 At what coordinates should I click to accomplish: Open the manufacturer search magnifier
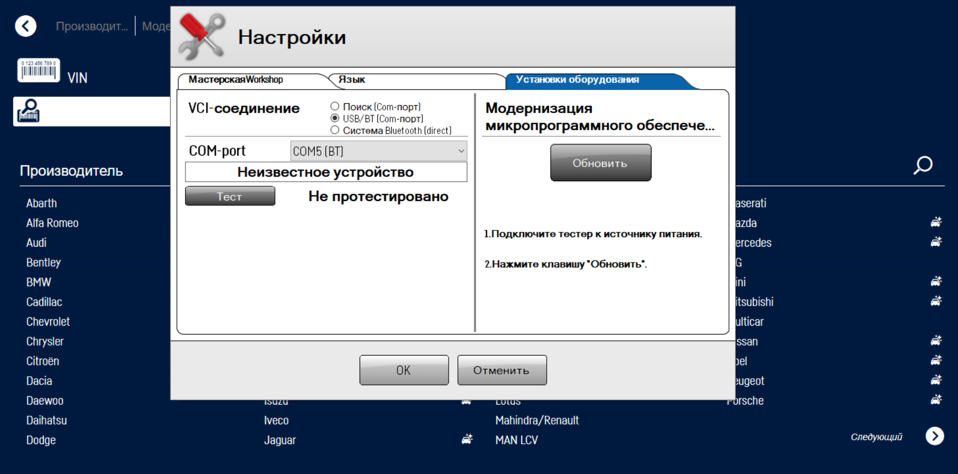923,165
